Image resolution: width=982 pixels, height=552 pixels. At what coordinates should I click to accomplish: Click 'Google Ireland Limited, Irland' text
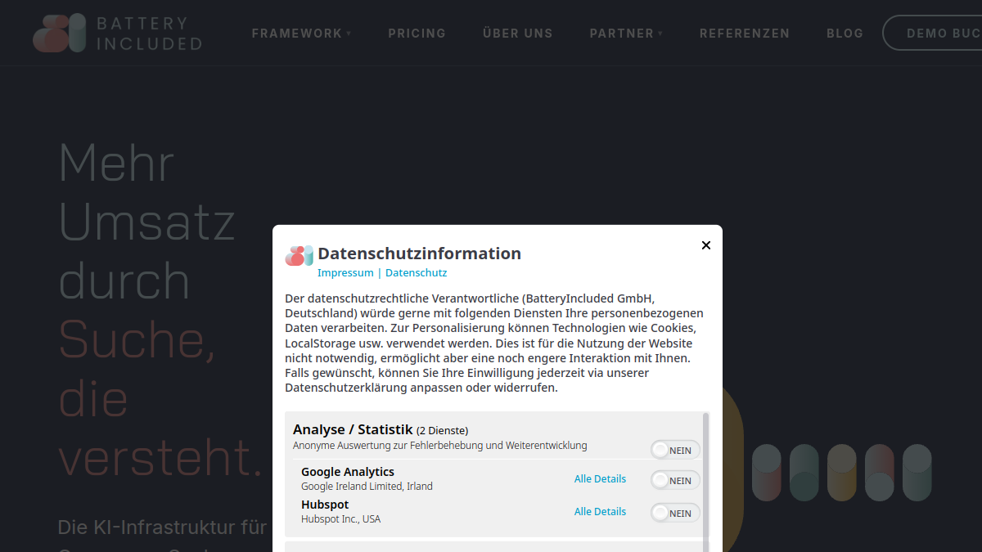367,487
